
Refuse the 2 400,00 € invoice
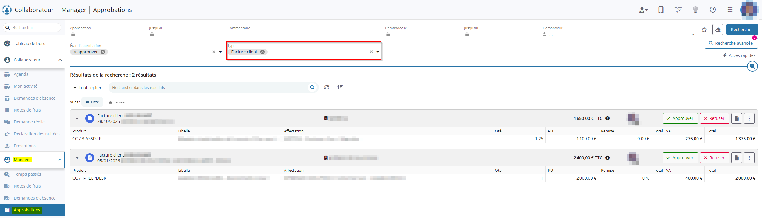714,158
